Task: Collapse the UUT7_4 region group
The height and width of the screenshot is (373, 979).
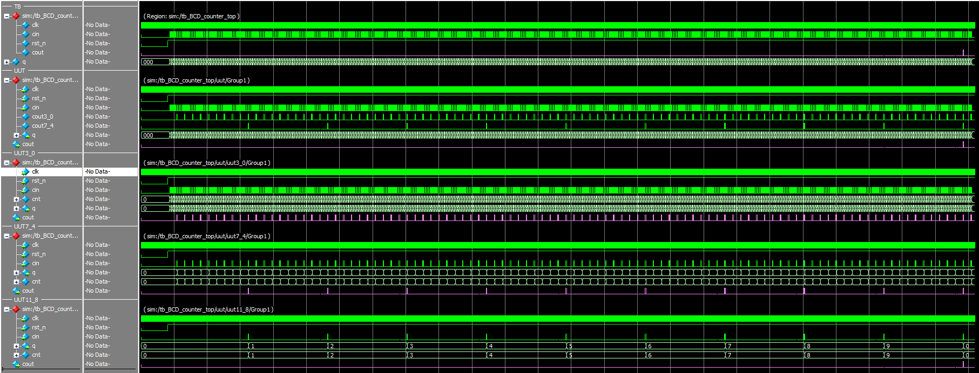Action: [6, 236]
